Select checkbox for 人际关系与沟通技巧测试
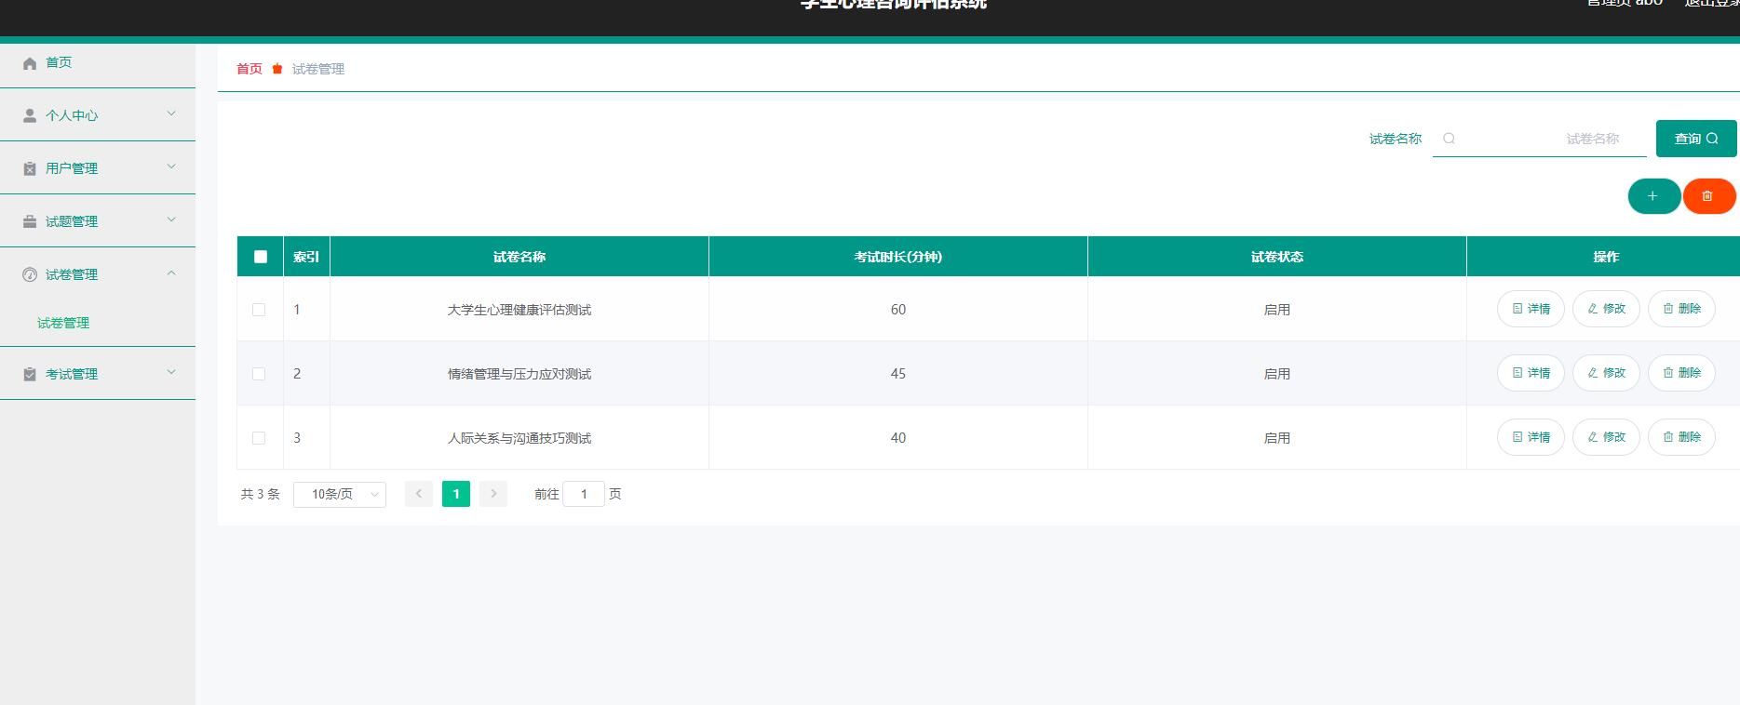 (x=259, y=438)
